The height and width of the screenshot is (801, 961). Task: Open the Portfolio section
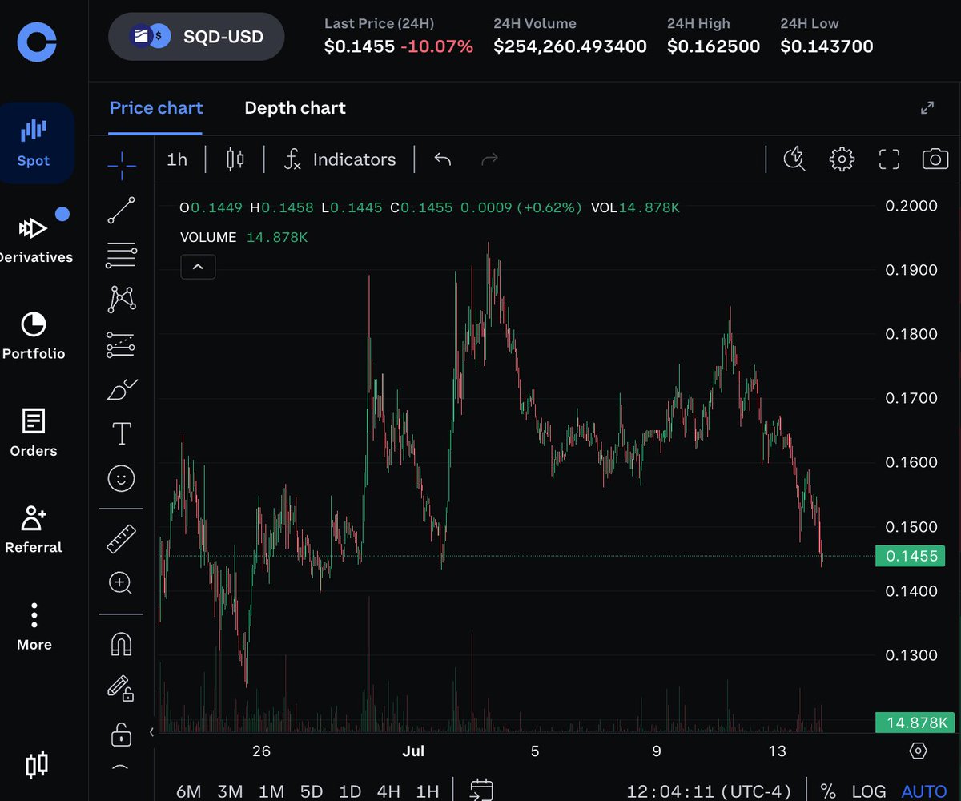34,336
